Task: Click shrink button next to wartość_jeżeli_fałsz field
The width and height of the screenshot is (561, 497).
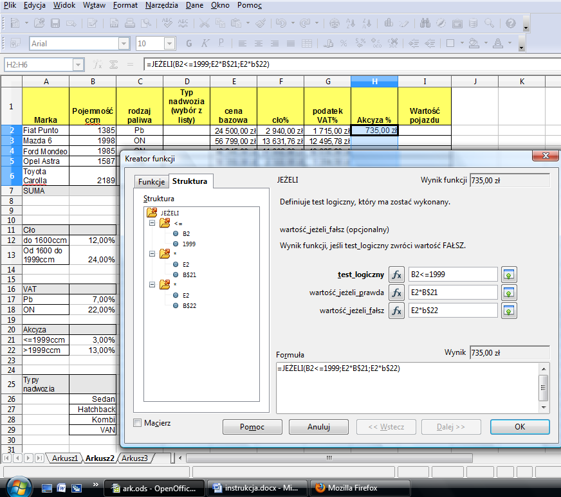Action: 509,311
